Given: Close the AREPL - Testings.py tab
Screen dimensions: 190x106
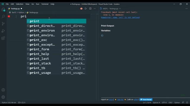Looking at the screenshot, I should point(120,9).
